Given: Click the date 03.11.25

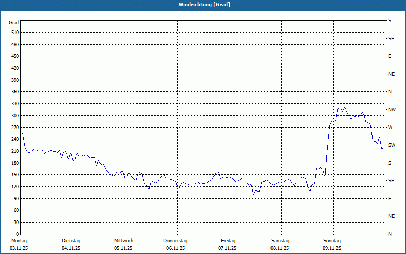Looking at the screenshot, I should 19,248.
